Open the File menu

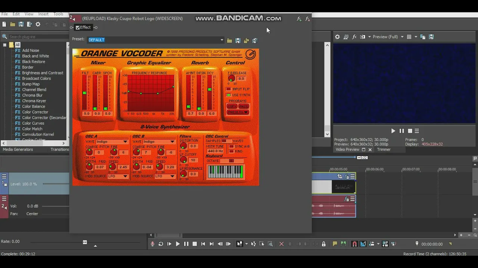pyautogui.click(x=5, y=14)
